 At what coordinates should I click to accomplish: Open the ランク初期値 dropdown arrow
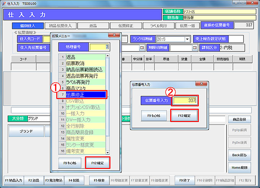pyautogui.click(x=187, y=39)
